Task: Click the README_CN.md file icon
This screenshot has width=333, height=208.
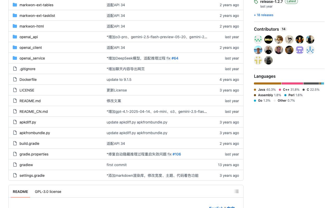Action: (15, 112)
